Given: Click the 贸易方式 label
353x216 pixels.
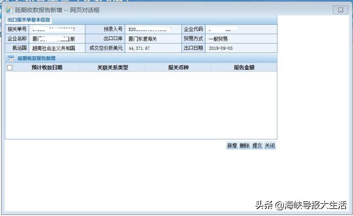Looking at the screenshot, I should pyautogui.click(x=193, y=39).
